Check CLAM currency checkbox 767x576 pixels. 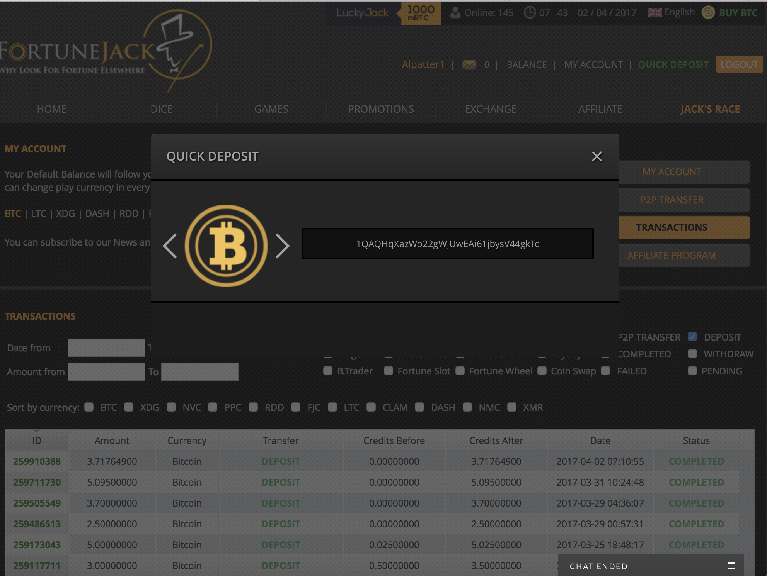pos(371,407)
